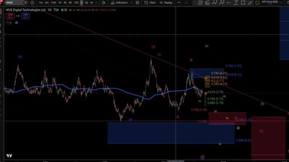The image size is (289, 162).
Task: Select the horizontal line drawing tool
Action: (229, 3)
